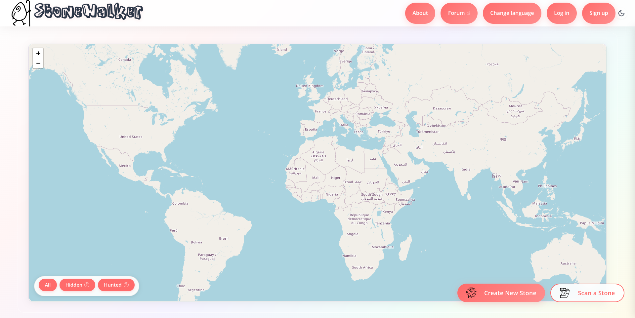Open the Forum external link

[456, 13]
